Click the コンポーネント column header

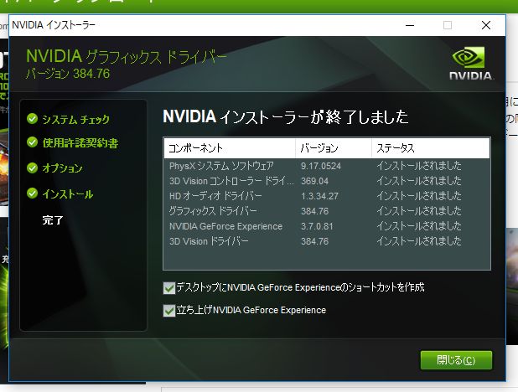[x=230, y=148]
